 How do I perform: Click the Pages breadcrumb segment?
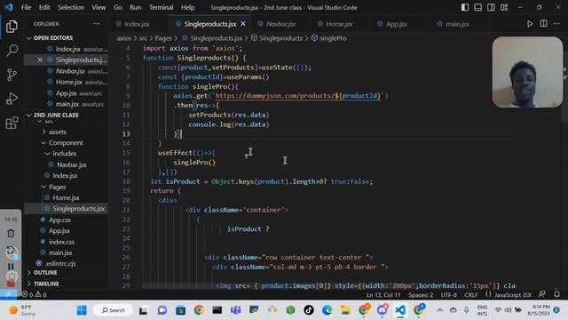[x=163, y=38]
